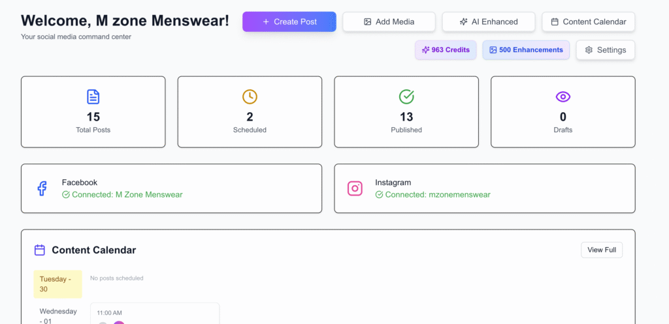Click the calendar icon beside Content Calendar heading

40,250
